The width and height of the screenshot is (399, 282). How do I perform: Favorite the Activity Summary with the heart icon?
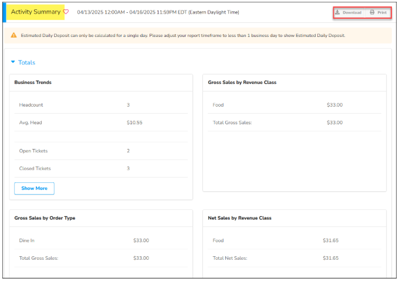click(66, 12)
